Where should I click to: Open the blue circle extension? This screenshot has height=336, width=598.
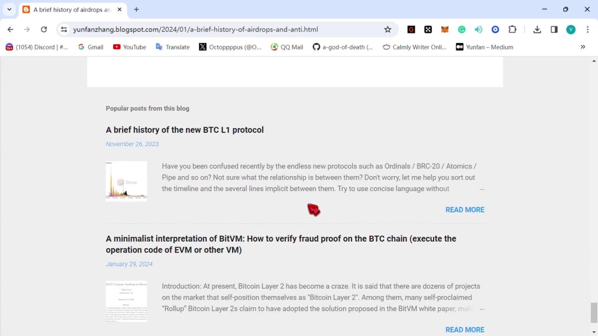click(x=495, y=29)
